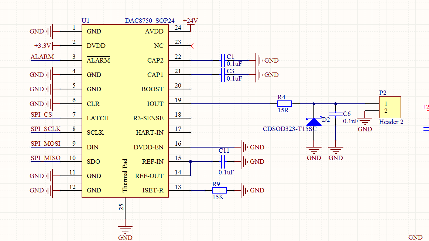The height and width of the screenshot is (241, 429).
Task: Click the wire junction above capacitor C6
Action: pyautogui.click(x=336, y=104)
